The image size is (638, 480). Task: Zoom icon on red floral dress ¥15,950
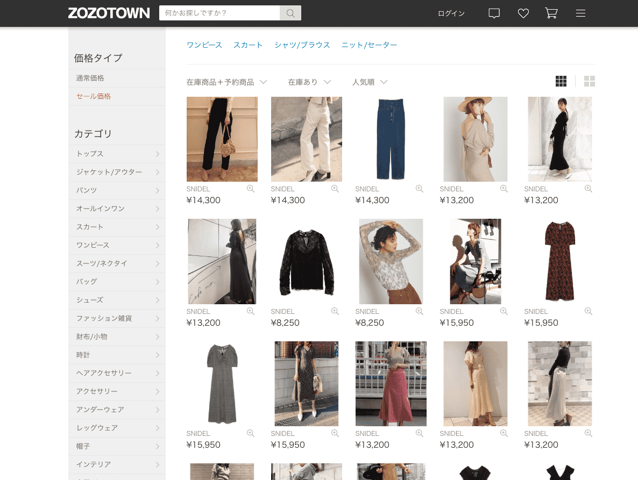(589, 311)
